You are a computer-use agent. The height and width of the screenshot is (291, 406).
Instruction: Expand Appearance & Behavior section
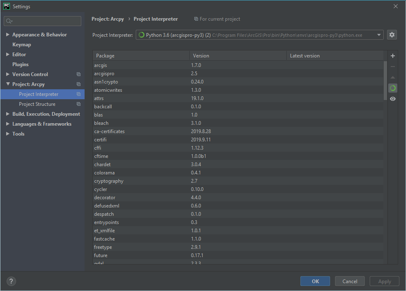click(x=7, y=34)
